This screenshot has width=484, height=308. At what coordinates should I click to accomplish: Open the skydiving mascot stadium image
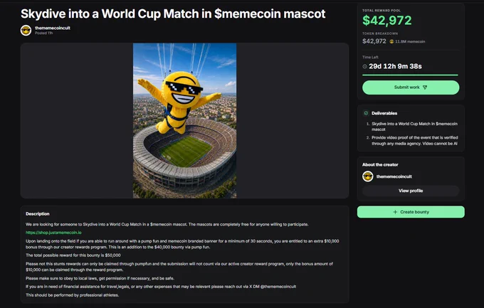coord(184,121)
